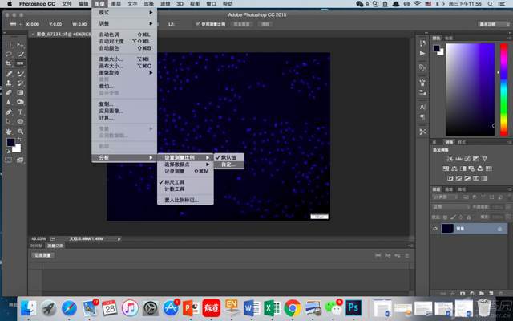The image size is (513, 321).
Task: Select the 背景 layer thumbnail
Action: tap(447, 229)
